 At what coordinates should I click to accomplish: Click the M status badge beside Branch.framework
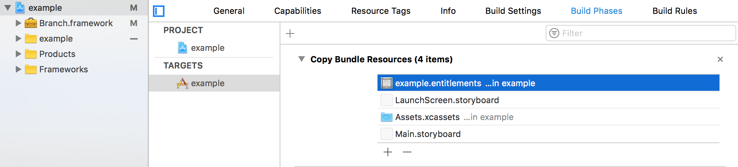[x=134, y=23]
